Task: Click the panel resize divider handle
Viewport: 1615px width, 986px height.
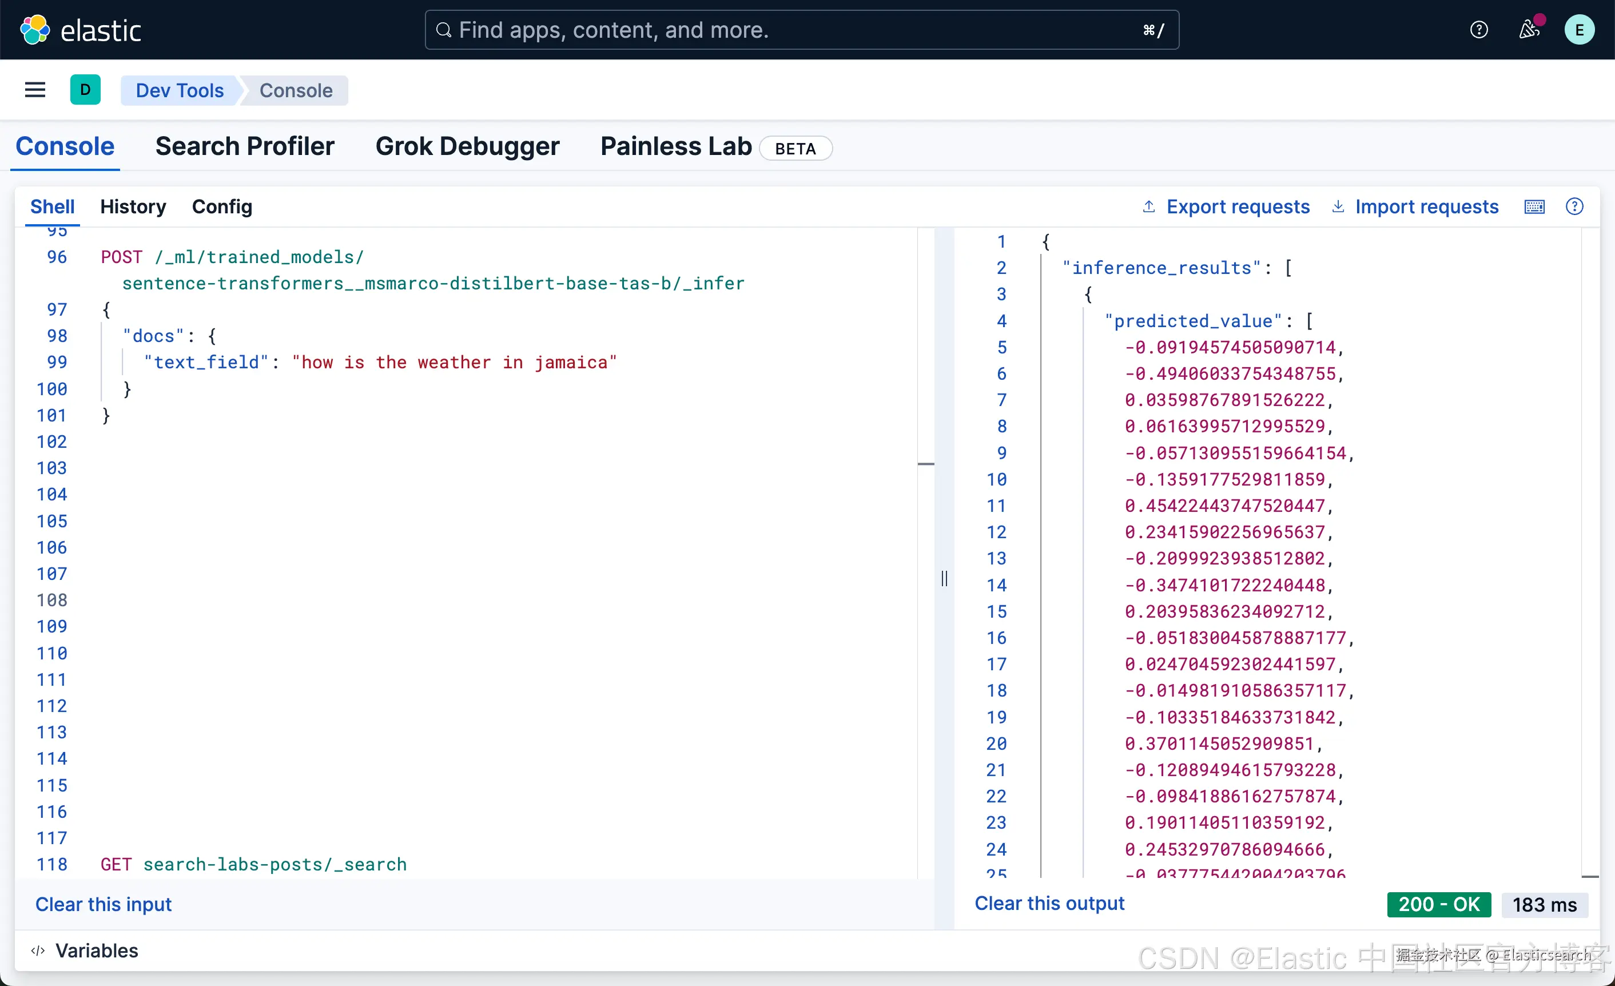Action: (944, 578)
